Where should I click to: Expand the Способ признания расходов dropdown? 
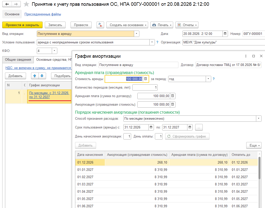(x=258, y=118)
